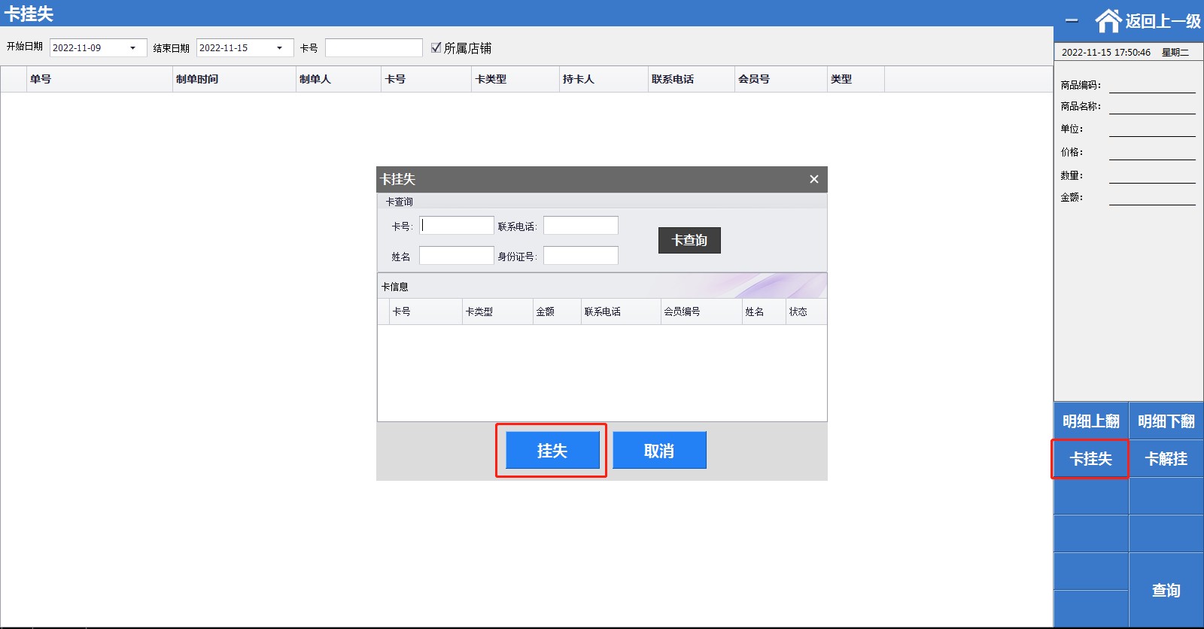The image size is (1204, 629).
Task: Click the 金额 header in 卡信息 grid
Action: [557, 311]
